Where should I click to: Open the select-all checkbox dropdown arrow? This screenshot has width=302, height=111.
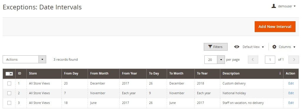11,74
